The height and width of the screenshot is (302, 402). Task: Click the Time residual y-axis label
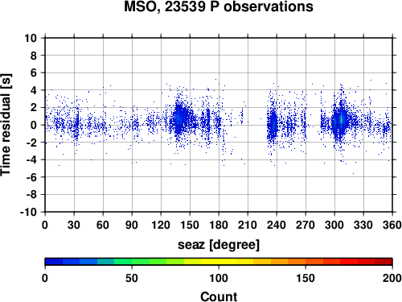[6, 125]
